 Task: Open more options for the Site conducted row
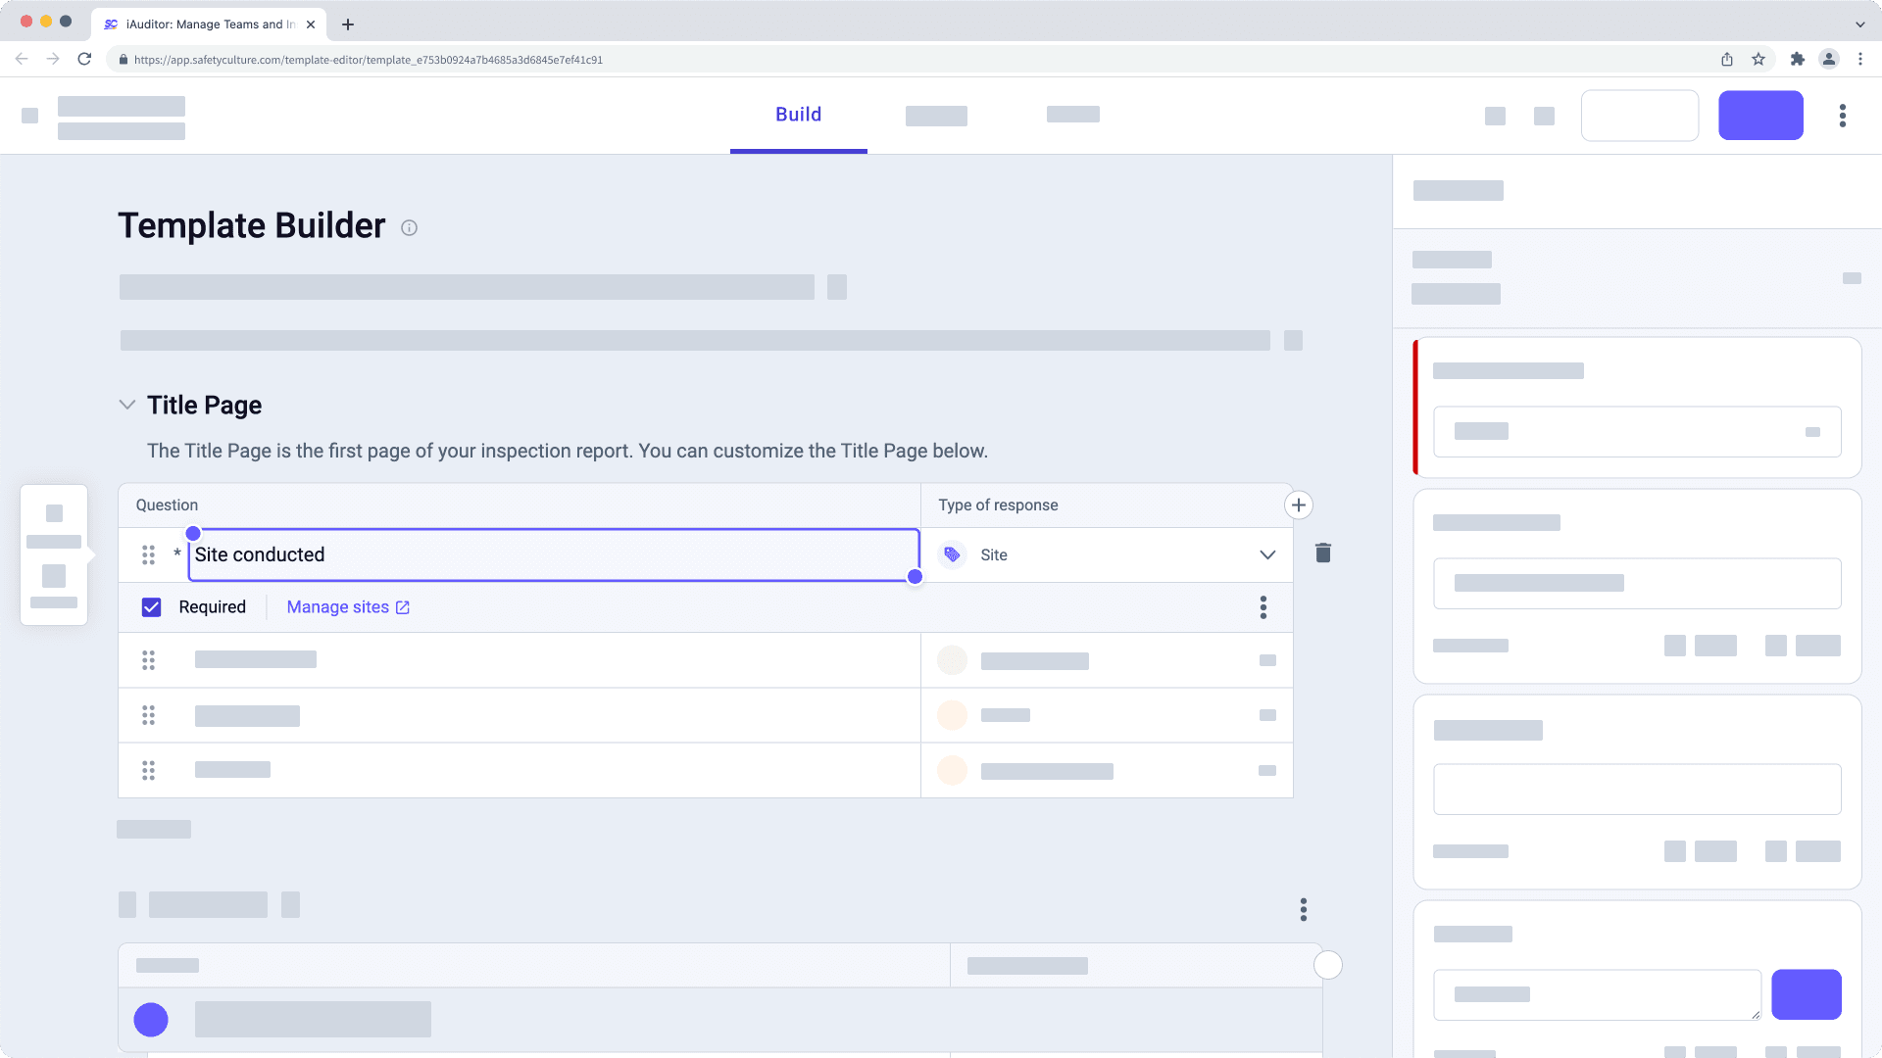click(1263, 607)
